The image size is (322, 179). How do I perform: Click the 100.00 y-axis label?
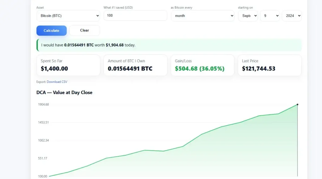pos(43,176)
